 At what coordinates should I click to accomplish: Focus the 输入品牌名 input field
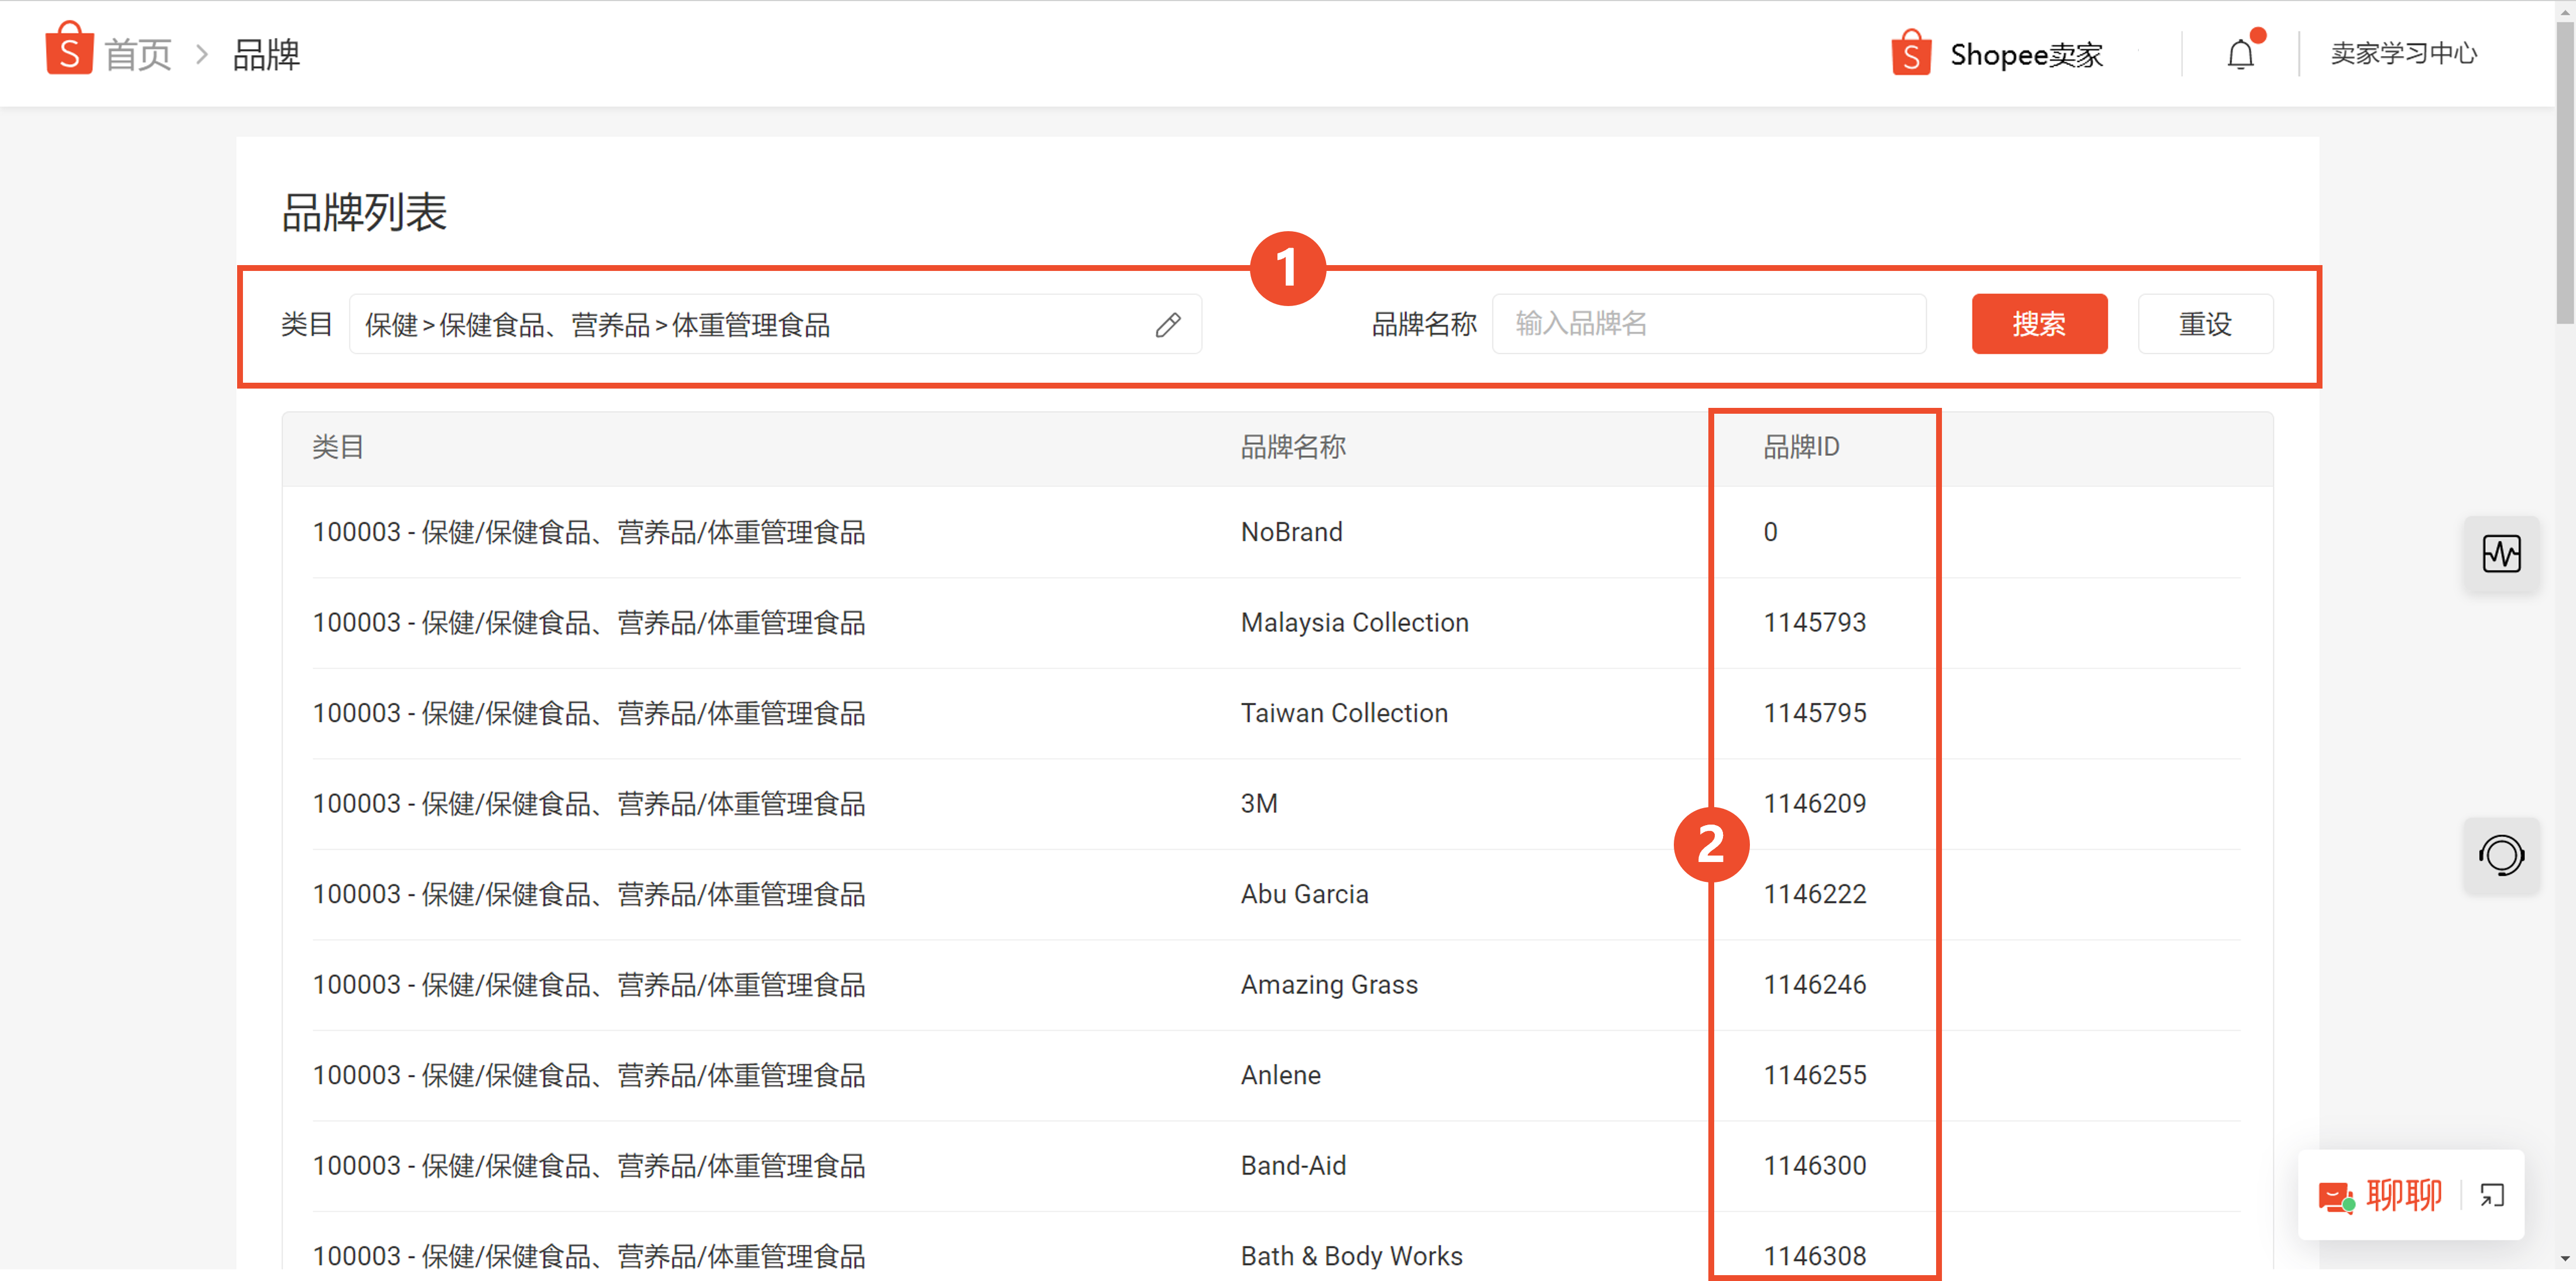(x=1709, y=324)
